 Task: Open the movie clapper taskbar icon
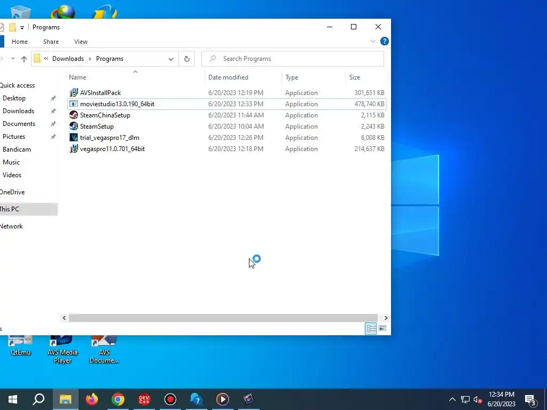coord(249,399)
